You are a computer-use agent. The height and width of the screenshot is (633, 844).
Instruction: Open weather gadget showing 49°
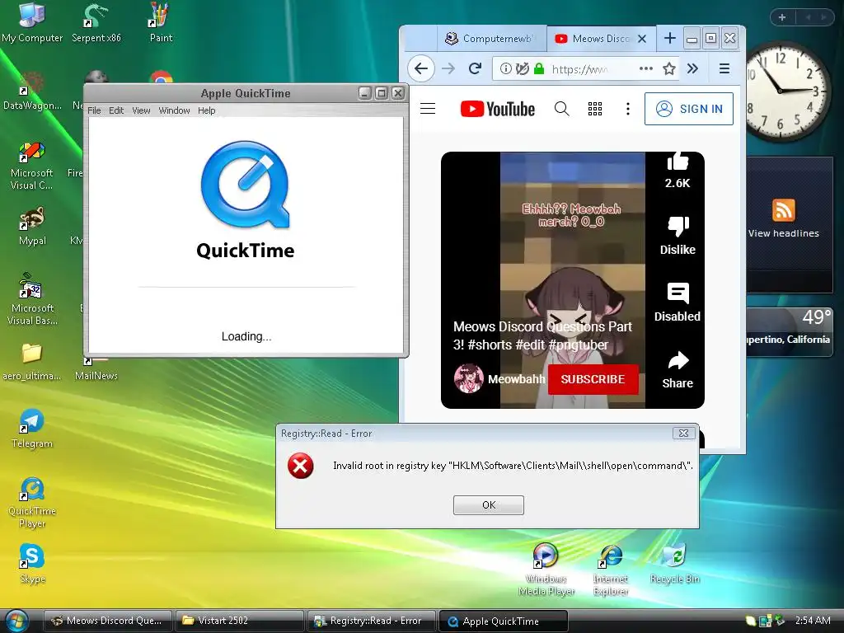[x=789, y=331]
